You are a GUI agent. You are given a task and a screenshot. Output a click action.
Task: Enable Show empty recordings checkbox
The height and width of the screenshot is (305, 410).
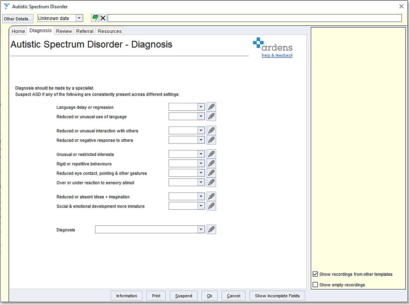coord(316,285)
